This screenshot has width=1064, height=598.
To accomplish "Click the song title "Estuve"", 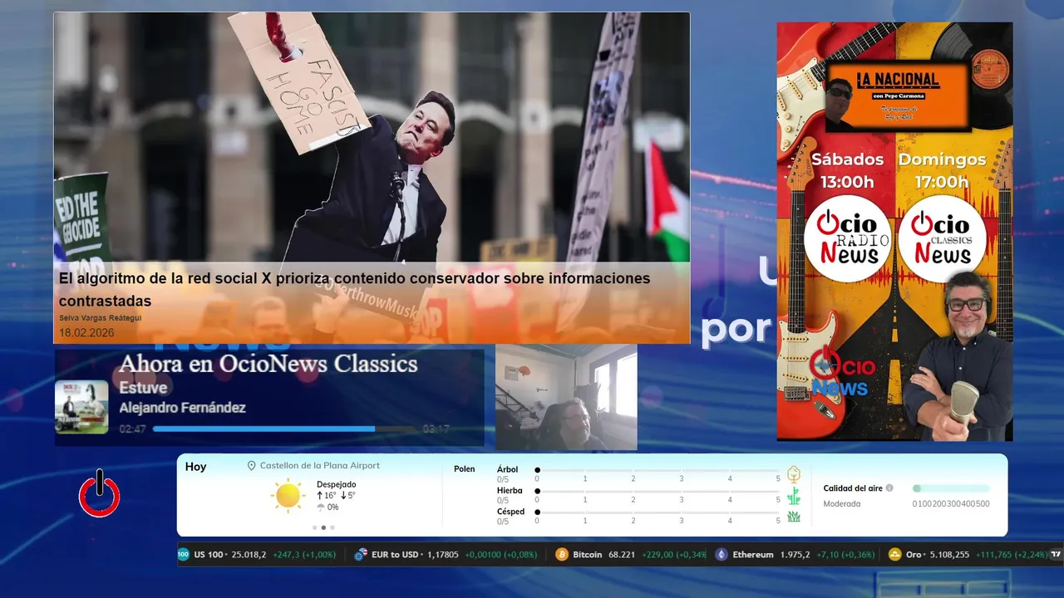I will [143, 388].
